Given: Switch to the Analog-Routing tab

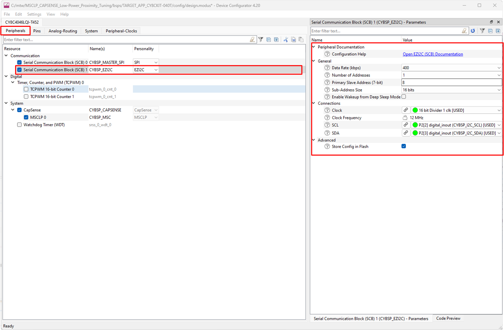Looking at the screenshot, I should [x=63, y=31].
